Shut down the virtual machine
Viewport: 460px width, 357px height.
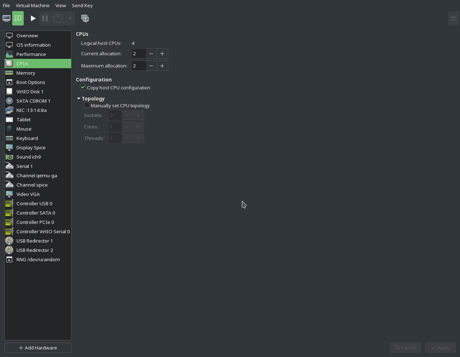(x=57, y=18)
